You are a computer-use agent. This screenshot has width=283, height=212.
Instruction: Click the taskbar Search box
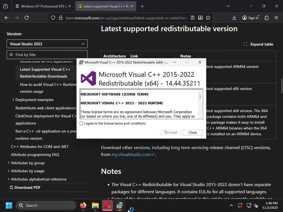pyautogui.click(x=46, y=205)
